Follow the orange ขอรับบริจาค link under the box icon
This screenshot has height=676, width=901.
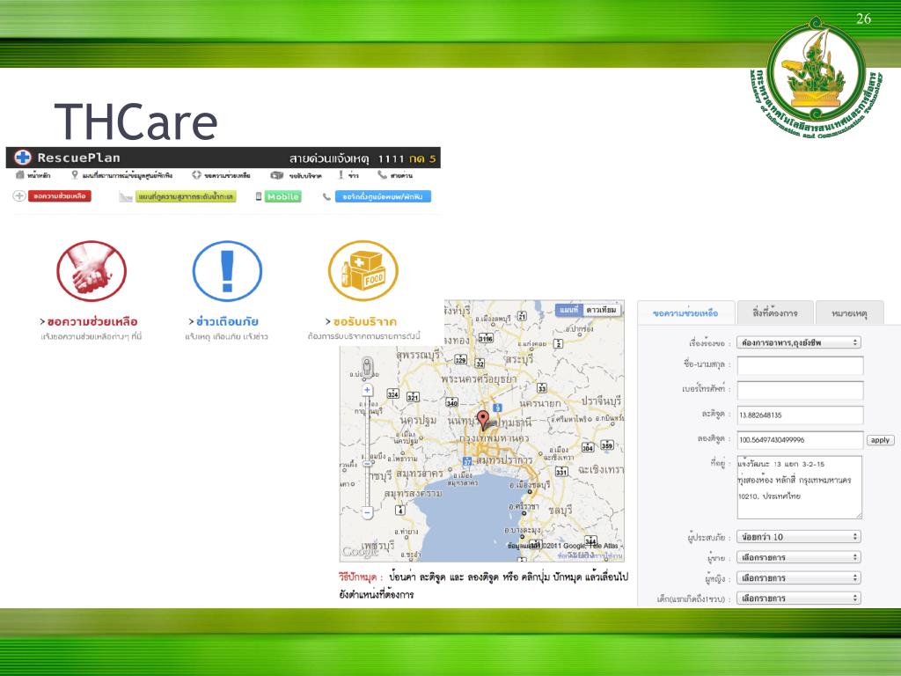click(365, 321)
